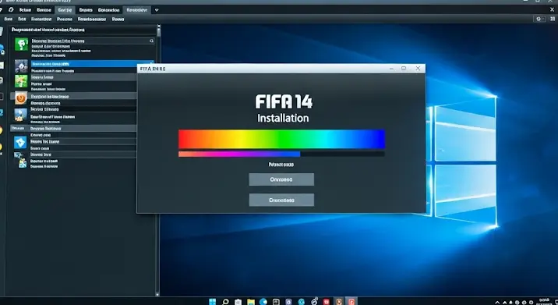Click the circular icon at top-left toolbar start

click(x=11, y=9)
